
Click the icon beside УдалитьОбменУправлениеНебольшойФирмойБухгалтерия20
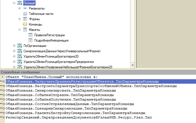pyautogui.click(x=20, y=67)
